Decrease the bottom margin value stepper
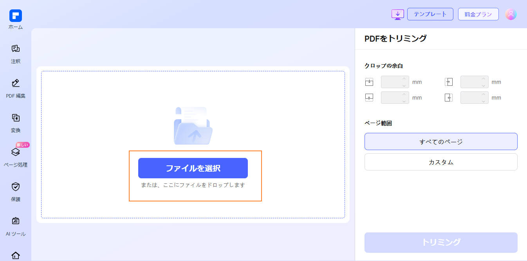The image size is (527, 261). pyautogui.click(x=404, y=101)
